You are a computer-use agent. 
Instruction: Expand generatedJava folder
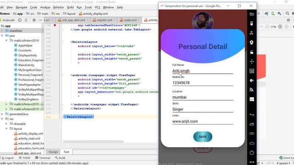click(x=2, y=114)
